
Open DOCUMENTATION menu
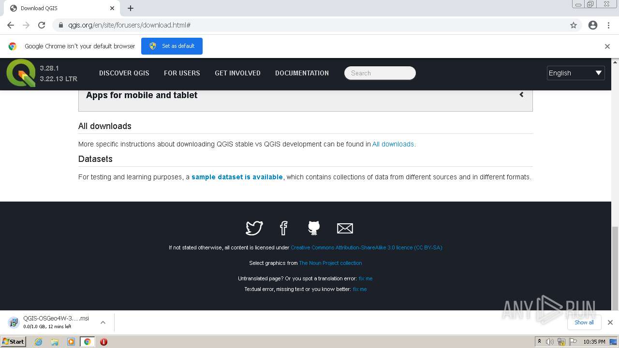(x=302, y=73)
